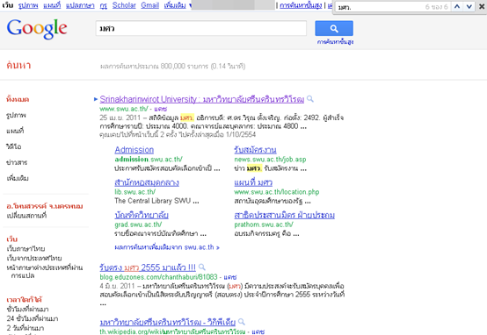Click the Google logo
The width and height of the screenshot is (487, 335).
tap(37, 29)
